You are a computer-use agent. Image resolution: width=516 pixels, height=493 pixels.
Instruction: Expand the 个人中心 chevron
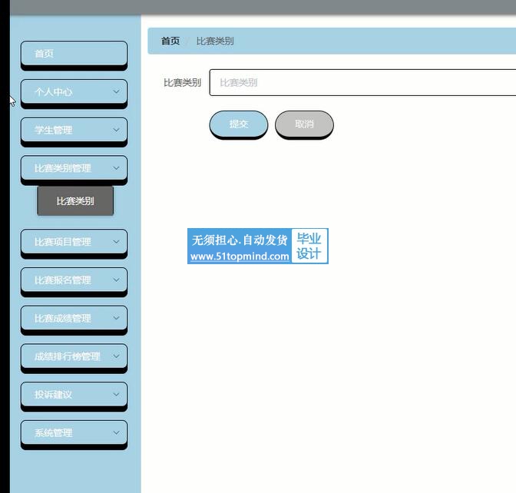tap(116, 91)
